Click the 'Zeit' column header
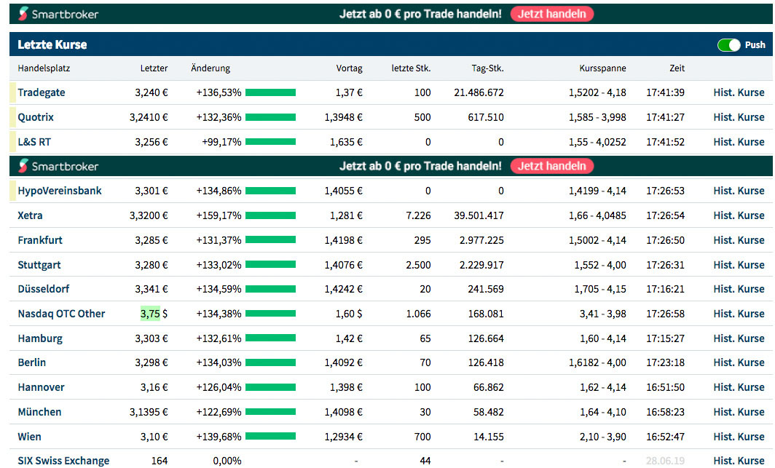Viewport: 775px width, 468px height. (677, 68)
